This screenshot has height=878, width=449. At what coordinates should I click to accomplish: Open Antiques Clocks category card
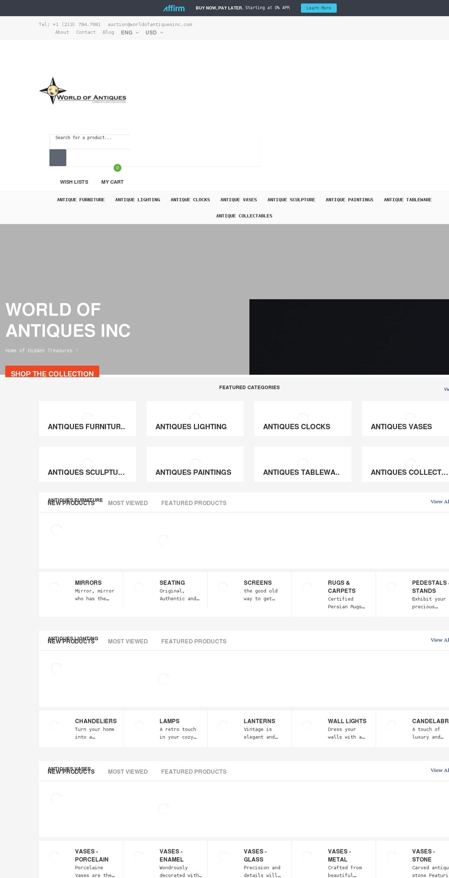pyautogui.click(x=303, y=419)
